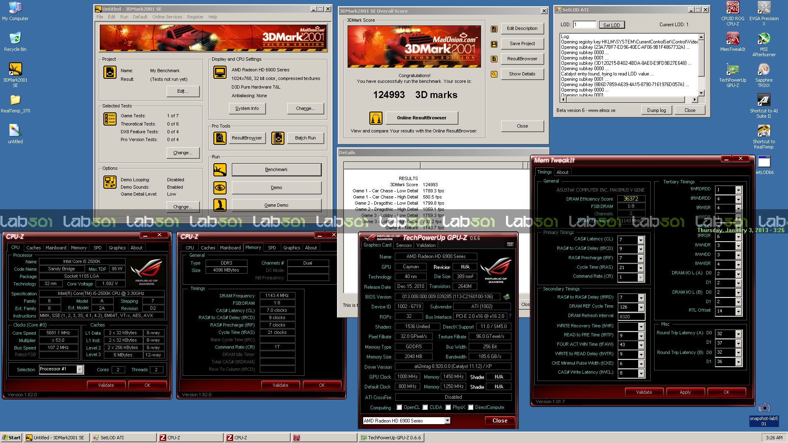Click the Game Demo joystick icon
The image size is (788, 443).
point(220,205)
